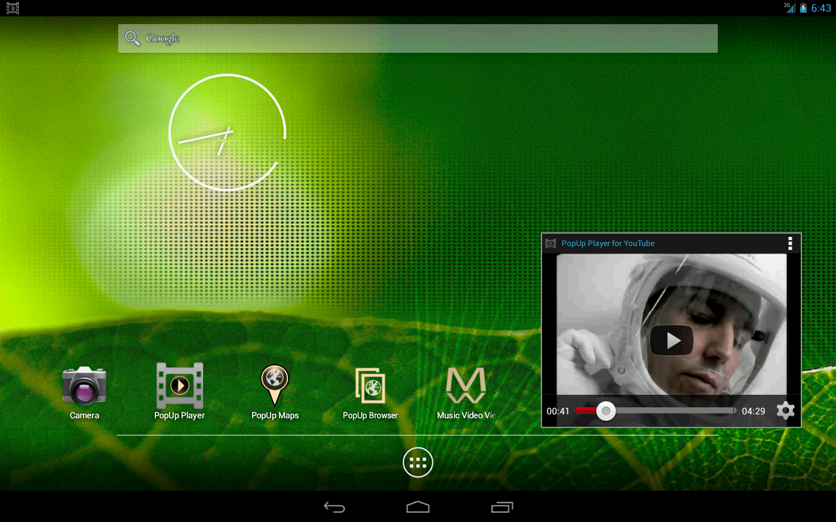Tap the PopUp Player window icon

551,243
